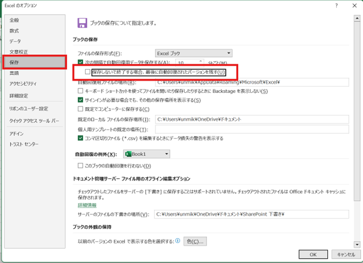
Task: Increase AutoRecover minutes with spinner arrow
Action: [x=201, y=60]
